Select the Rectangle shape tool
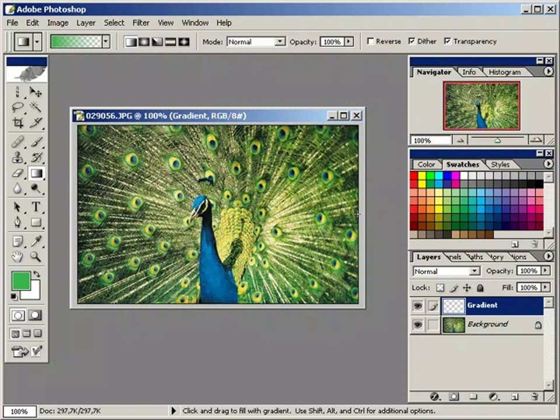The height and width of the screenshot is (420, 560). pyautogui.click(x=36, y=222)
